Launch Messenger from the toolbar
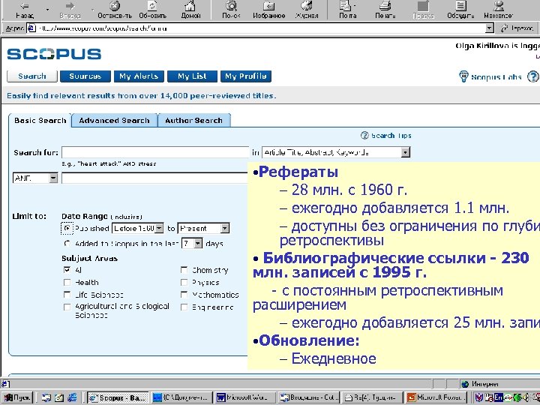Viewport: 540px width, 405px height. pos(498,10)
